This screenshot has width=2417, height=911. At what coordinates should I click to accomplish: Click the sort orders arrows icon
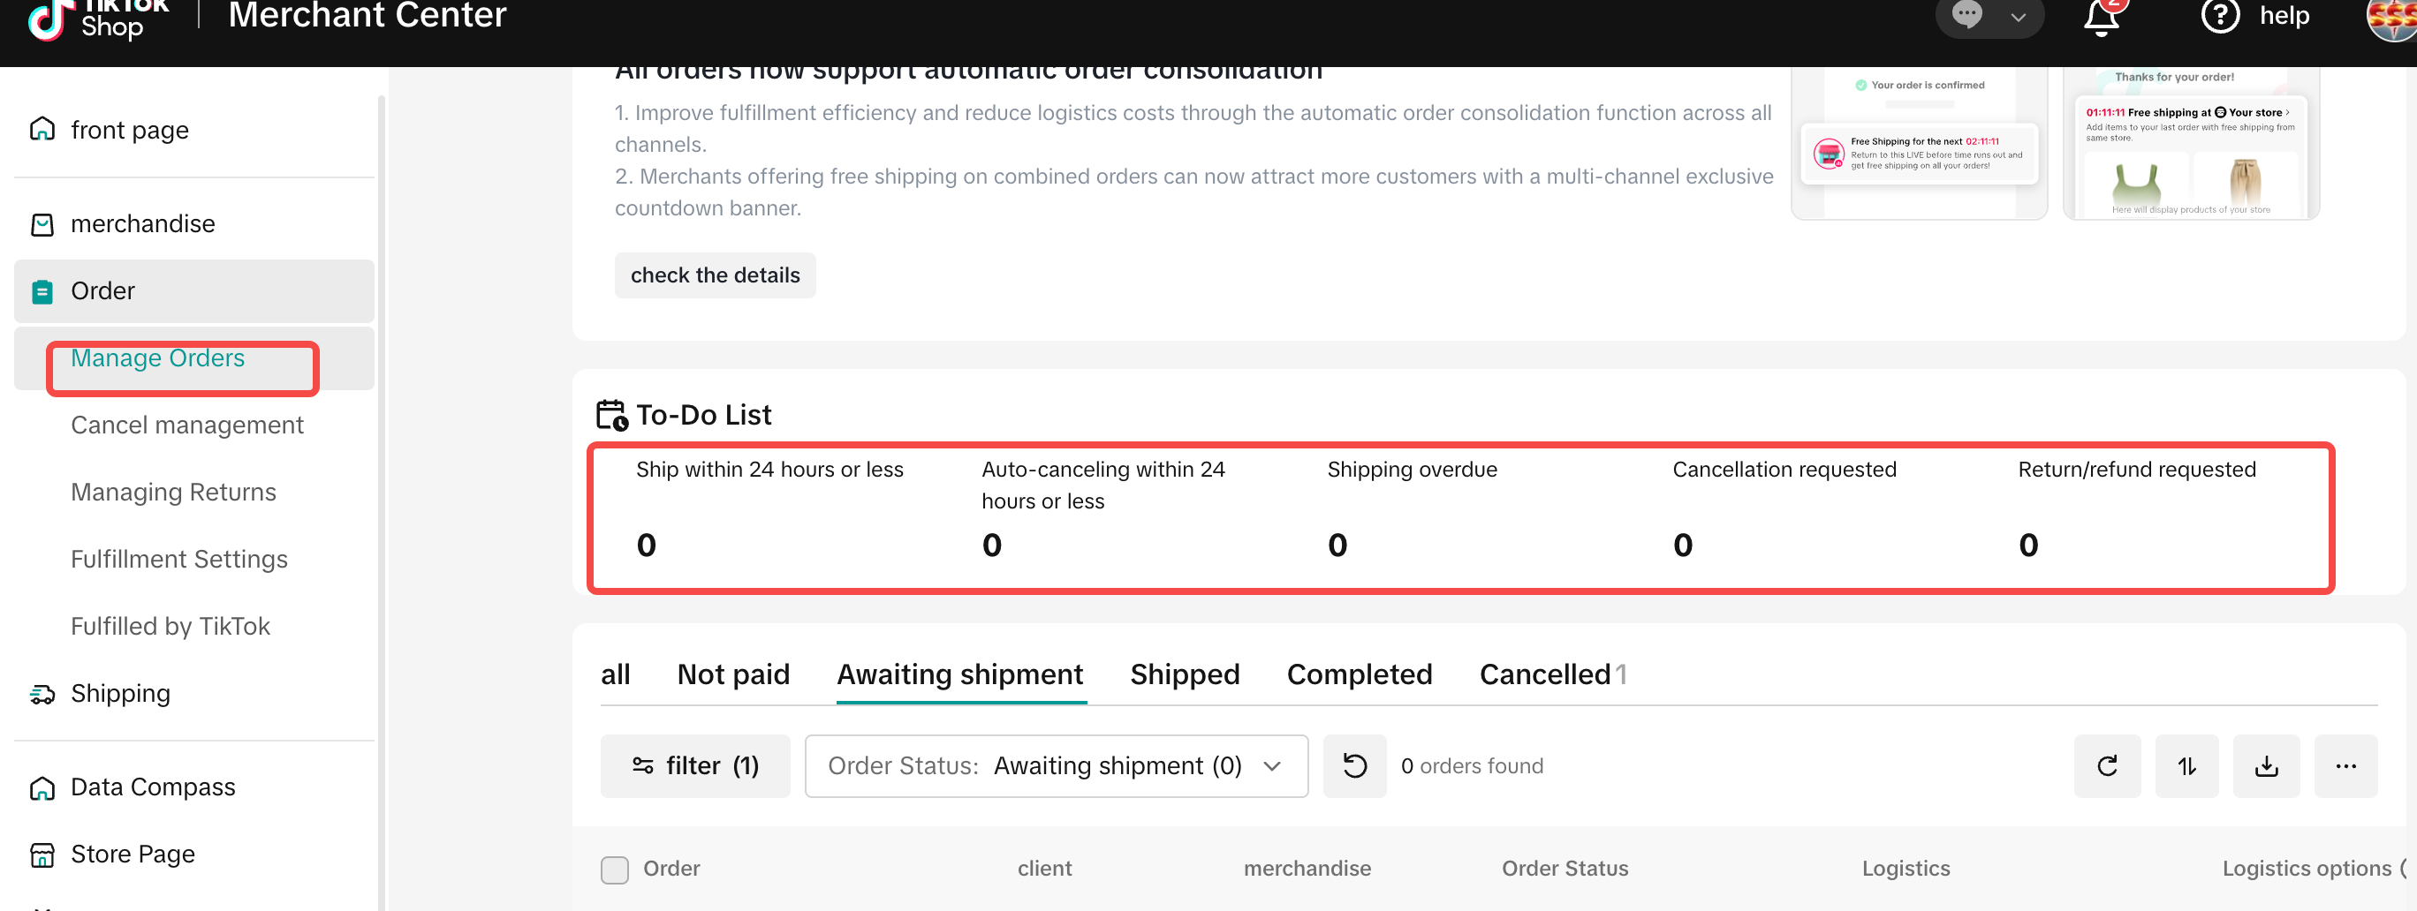(2186, 765)
